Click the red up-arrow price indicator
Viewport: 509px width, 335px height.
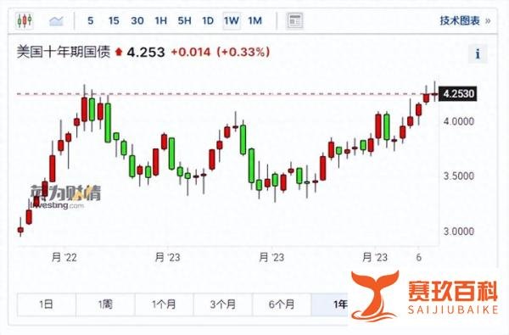(119, 52)
